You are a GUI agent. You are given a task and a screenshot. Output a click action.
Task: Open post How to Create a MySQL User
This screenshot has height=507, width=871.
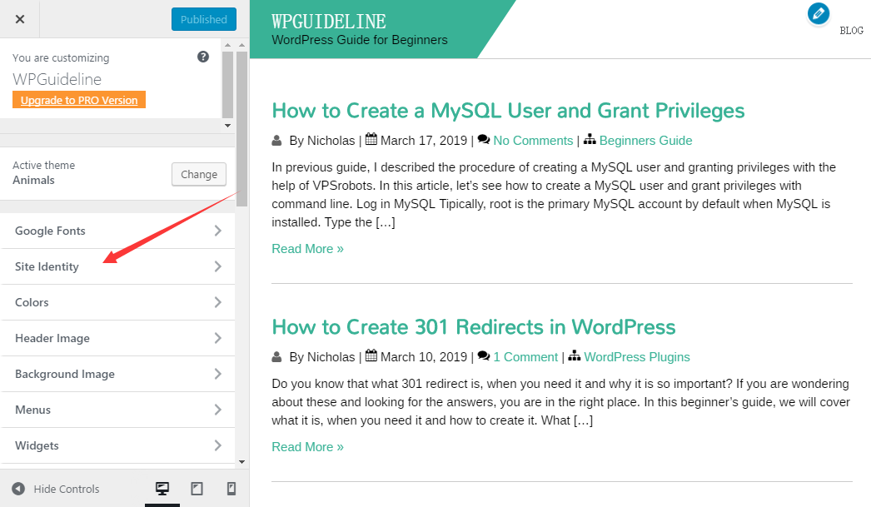508,111
